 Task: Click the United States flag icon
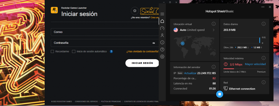(175, 30)
